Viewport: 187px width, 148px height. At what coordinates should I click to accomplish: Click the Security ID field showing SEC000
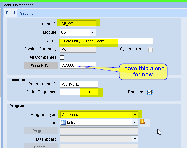pyautogui.click(x=78, y=65)
